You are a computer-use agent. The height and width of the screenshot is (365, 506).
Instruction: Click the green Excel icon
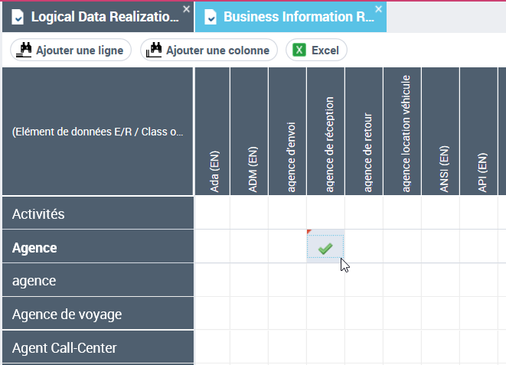(x=300, y=51)
